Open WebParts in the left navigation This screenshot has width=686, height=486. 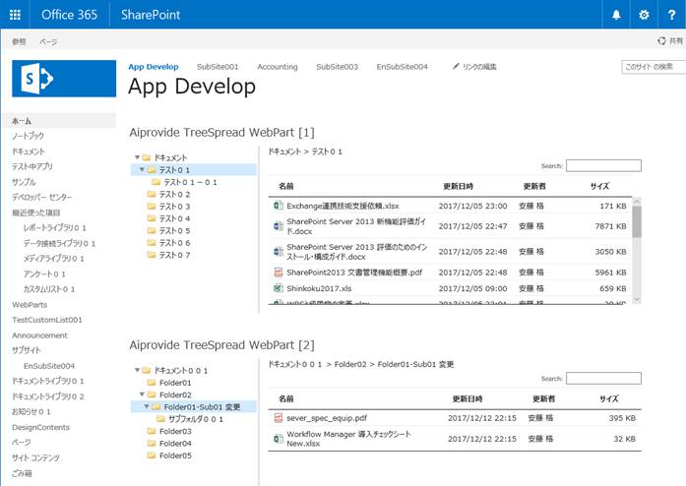pos(30,304)
